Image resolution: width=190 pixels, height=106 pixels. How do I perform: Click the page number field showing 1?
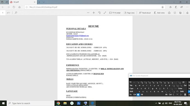pos(3,13)
